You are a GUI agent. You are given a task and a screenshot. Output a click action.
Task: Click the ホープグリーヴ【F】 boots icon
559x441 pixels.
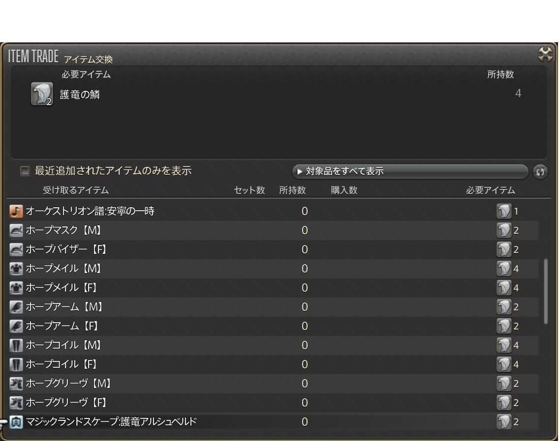coord(16,403)
